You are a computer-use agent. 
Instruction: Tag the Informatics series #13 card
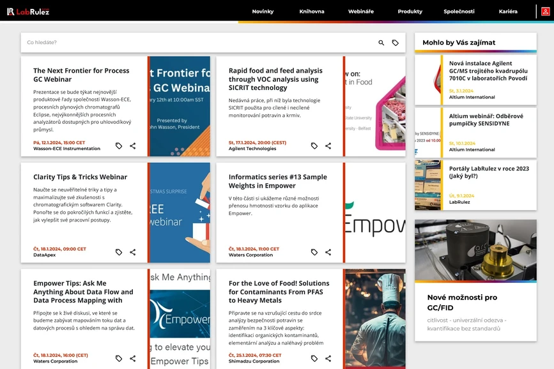[x=314, y=252]
